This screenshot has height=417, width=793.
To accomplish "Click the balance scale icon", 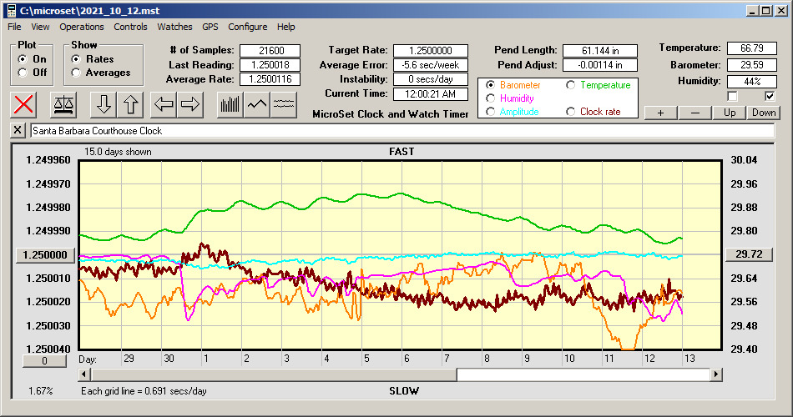I will [63, 104].
